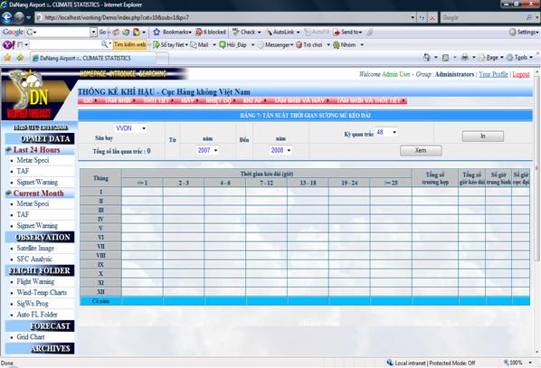Image resolution: width=541 pixels, height=368 pixels.
Task: Click the browser Back arrow button
Action: pos(7,17)
